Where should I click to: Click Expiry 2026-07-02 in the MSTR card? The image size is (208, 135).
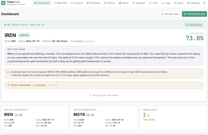pyautogui.click(x=115, y=120)
